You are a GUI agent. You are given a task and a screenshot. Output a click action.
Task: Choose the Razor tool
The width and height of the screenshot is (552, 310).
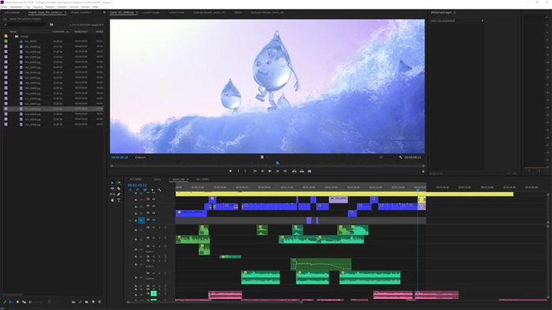118,189
